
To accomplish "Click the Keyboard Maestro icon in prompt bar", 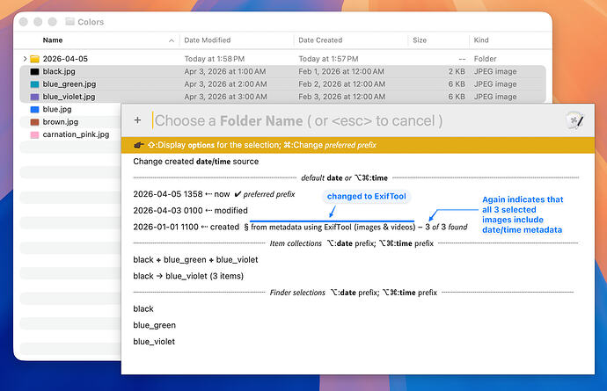I will [x=575, y=120].
